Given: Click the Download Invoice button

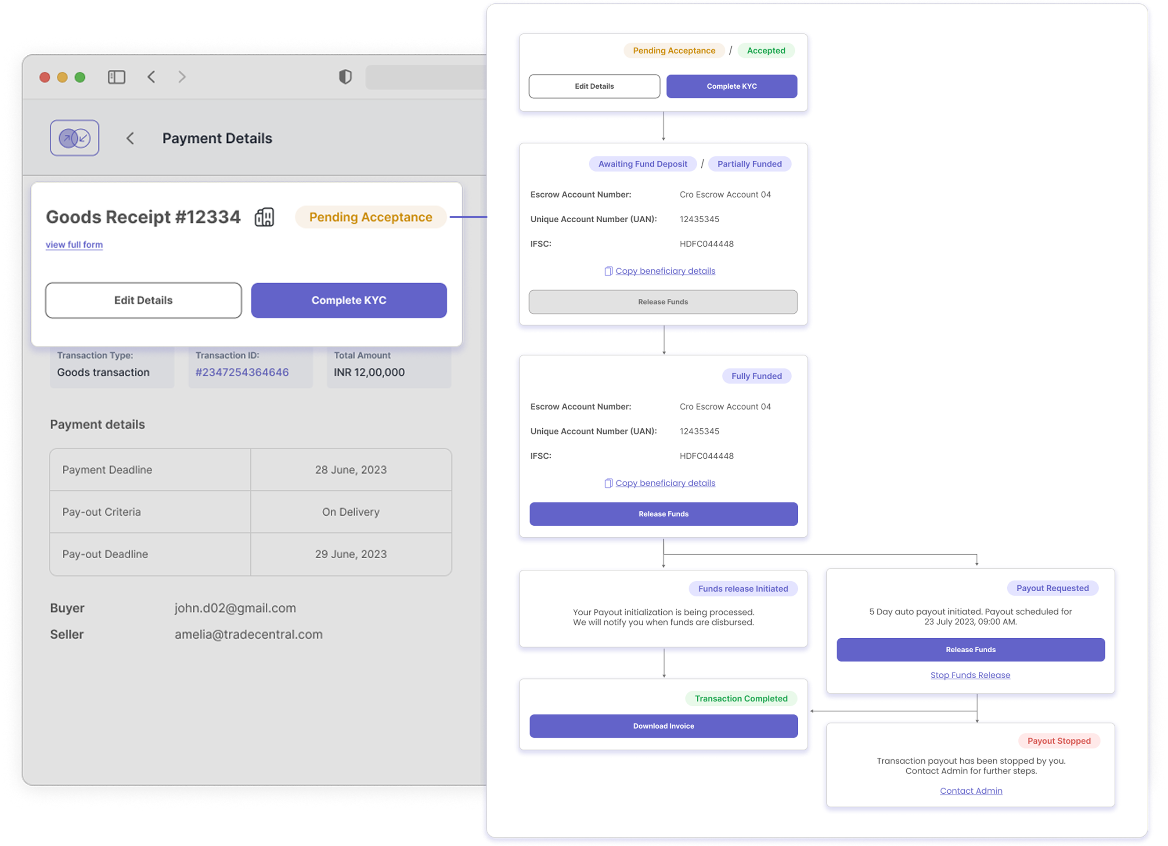Looking at the screenshot, I should 664,727.
